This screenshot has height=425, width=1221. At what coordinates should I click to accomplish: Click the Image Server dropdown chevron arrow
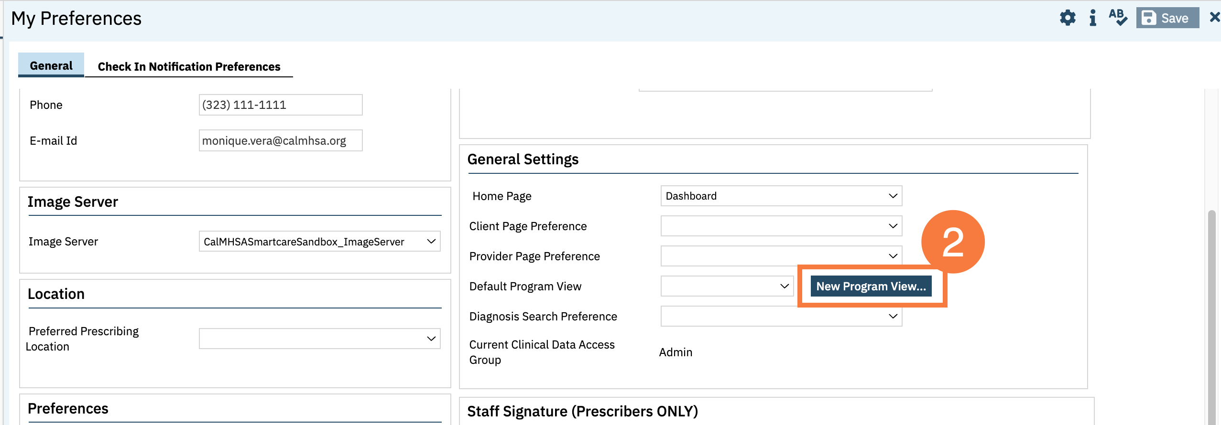coord(431,242)
